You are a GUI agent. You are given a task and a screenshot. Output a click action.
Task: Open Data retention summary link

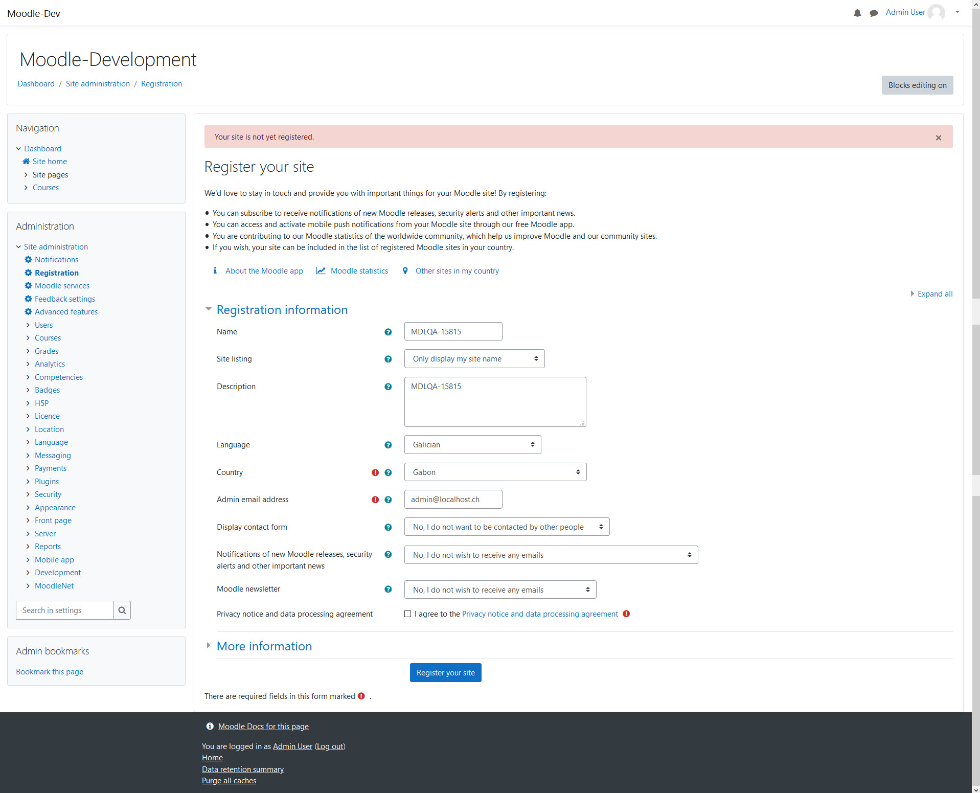click(243, 769)
